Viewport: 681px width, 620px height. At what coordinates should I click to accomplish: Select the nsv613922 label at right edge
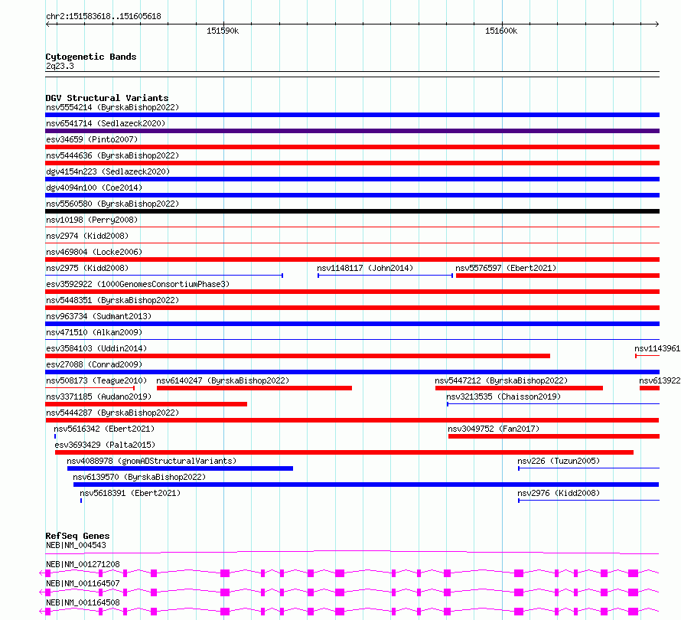[660, 380]
